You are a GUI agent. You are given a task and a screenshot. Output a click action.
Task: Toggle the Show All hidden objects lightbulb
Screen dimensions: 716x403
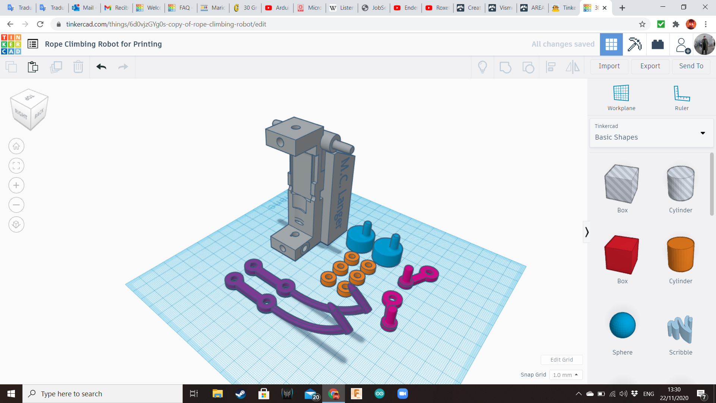click(x=483, y=67)
